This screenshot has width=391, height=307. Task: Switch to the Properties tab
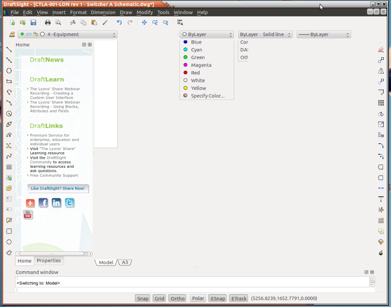[x=48, y=261]
